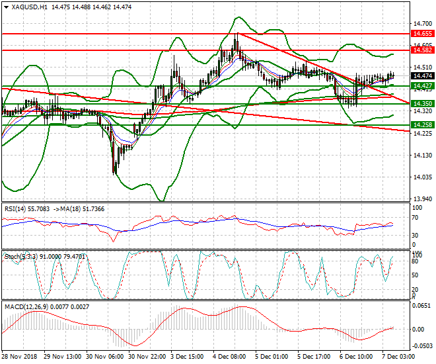Click the 30 Nov 22:00 time label
Image resolution: width=436 pixels, height=364 pixels.
(147, 357)
